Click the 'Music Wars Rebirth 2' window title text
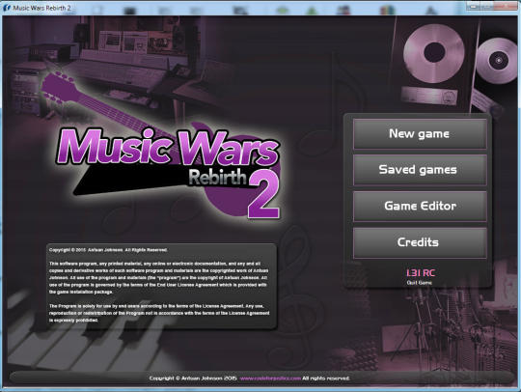This screenshot has width=521, height=392. (41, 8)
